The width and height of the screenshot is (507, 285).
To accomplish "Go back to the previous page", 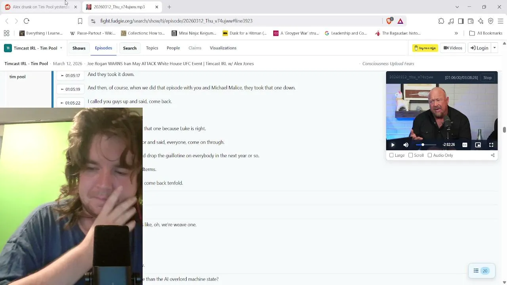I will (7, 21).
